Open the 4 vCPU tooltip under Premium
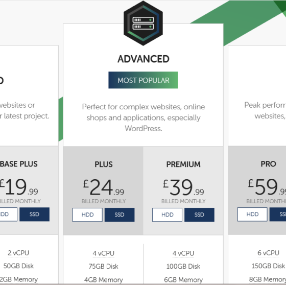 [x=183, y=253]
